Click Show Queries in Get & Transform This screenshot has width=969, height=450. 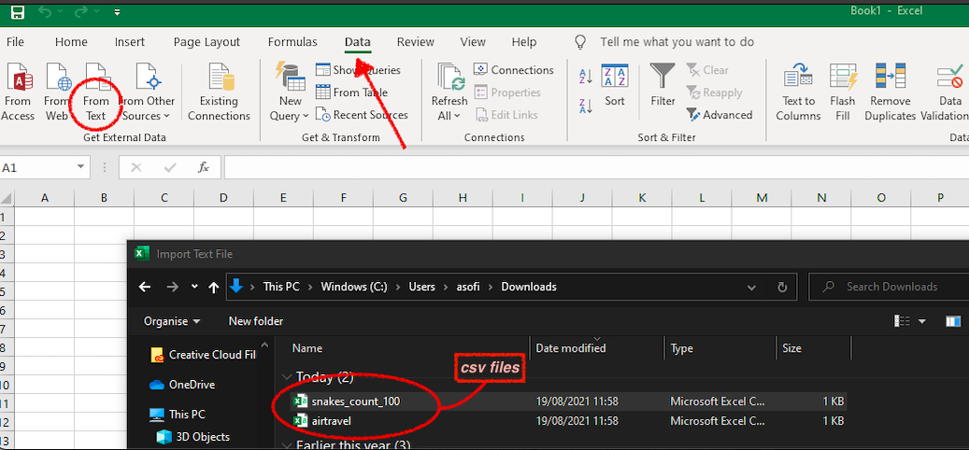359,70
